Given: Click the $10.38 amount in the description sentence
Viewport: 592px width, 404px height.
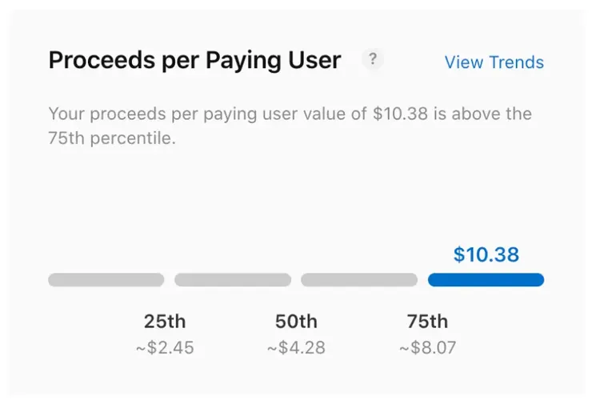Looking at the screenshot, I should pos(401,114).
